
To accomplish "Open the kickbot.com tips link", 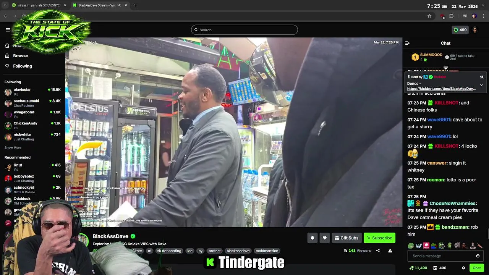I will (x=442, y=89).
